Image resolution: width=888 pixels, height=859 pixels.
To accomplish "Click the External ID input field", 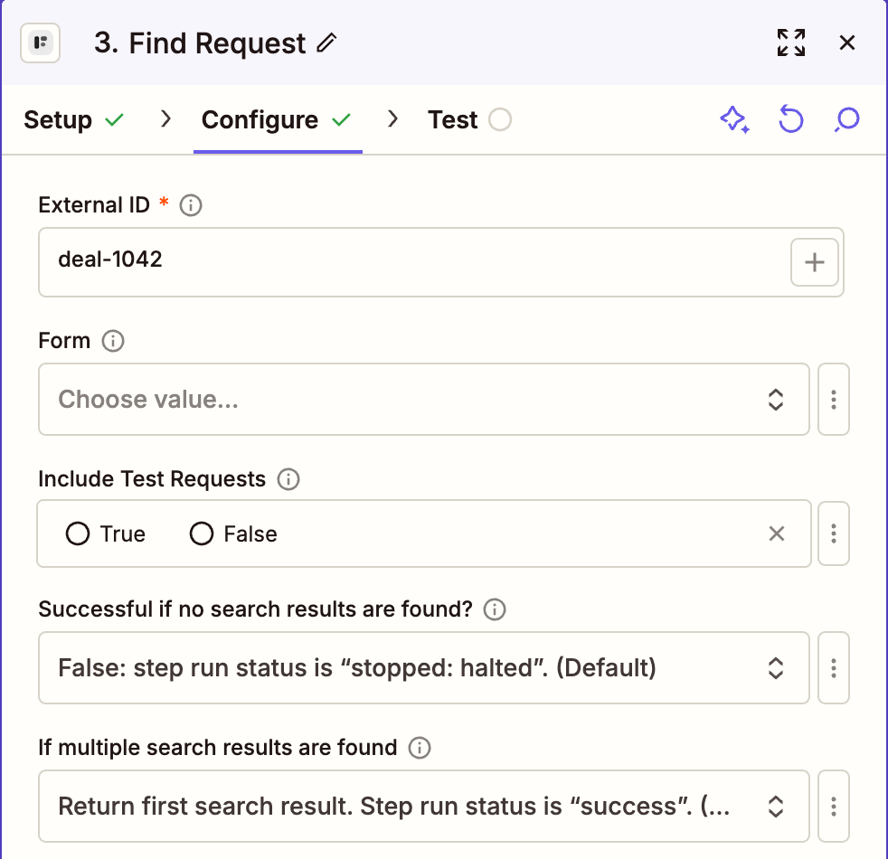I will (441, 262).
